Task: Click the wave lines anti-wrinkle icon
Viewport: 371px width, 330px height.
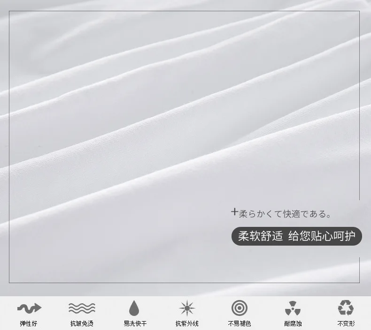Action: point(82,308)
